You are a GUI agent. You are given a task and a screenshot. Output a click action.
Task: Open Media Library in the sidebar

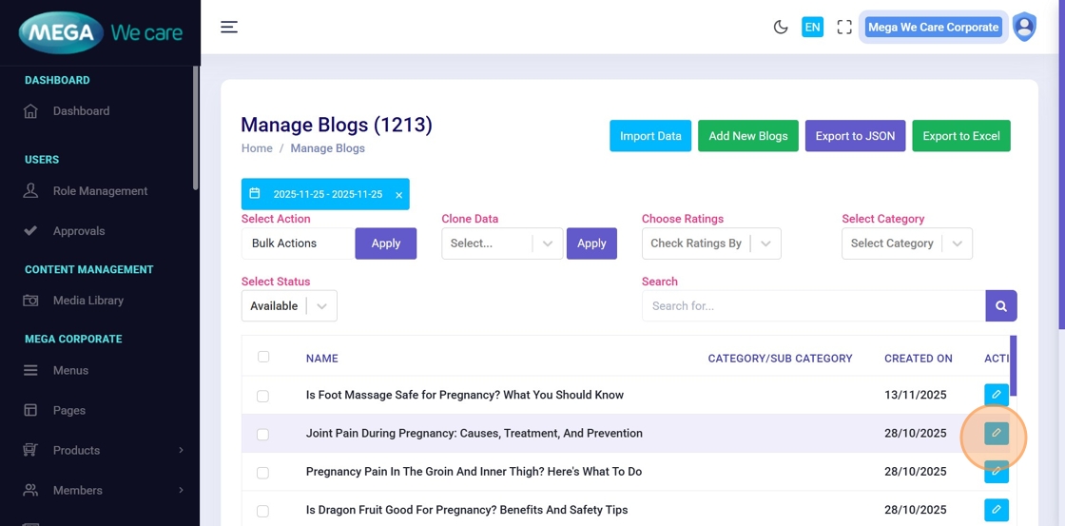coord(87,301)
